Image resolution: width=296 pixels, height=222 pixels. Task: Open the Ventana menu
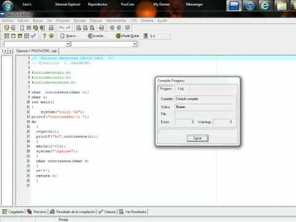coord(147,20)
